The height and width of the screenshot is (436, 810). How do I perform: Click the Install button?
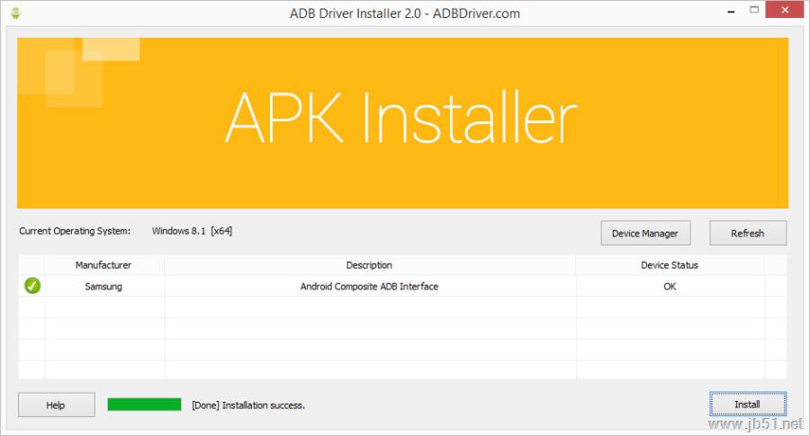[748, 404]
